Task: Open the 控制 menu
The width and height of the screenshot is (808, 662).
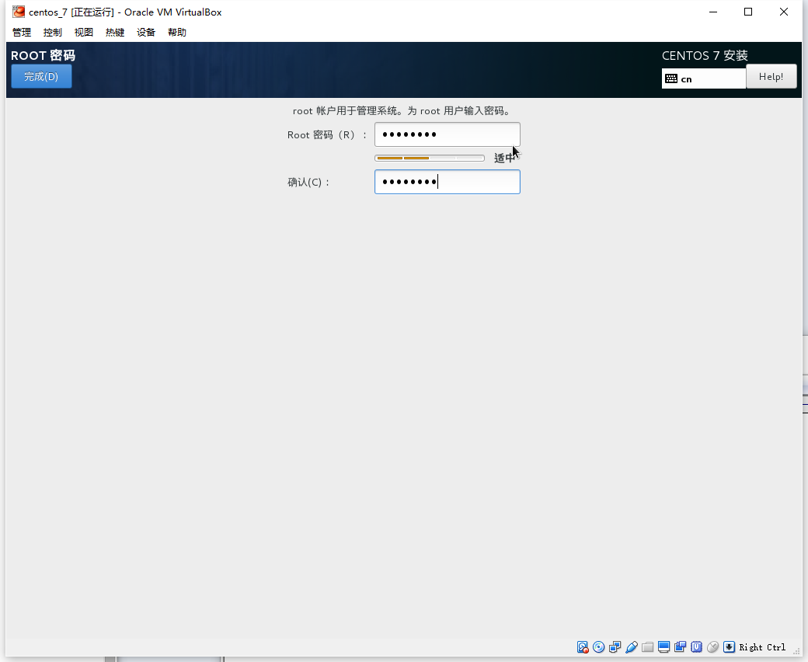Action: pyautogui.click(x=53, y=33)
